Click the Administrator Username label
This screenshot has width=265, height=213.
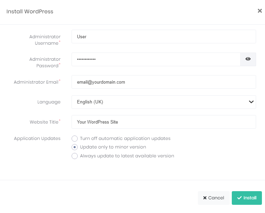(x=45, y=40)
